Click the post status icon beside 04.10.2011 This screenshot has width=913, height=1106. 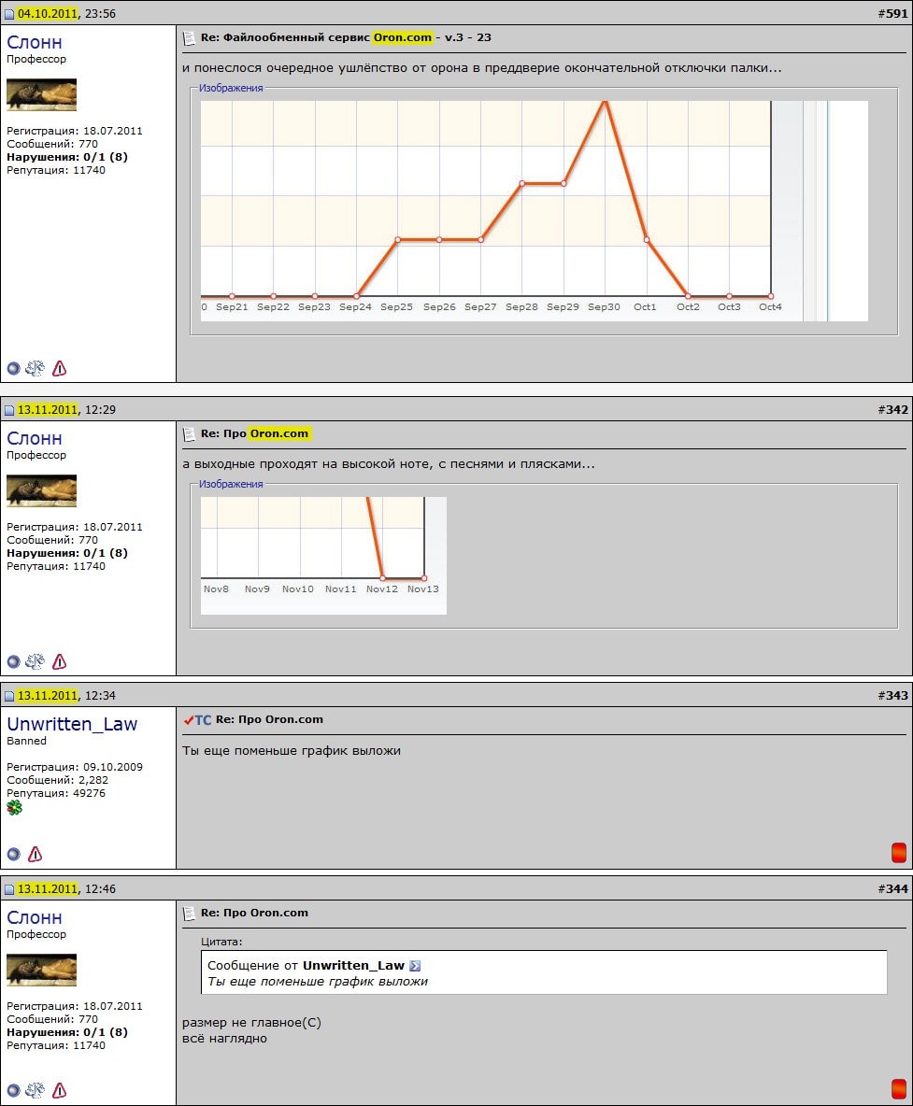pyautogui.click(x=9, y=14)
